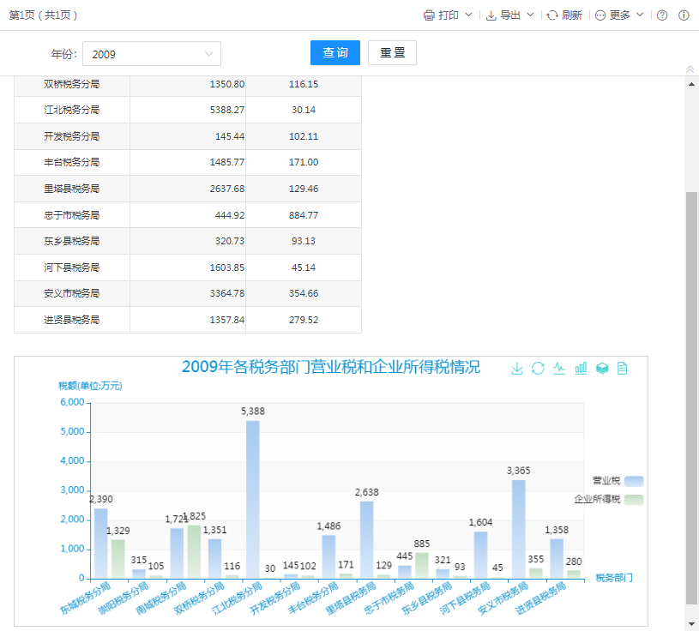
Task: Restore the chart with refresh icon
Action: 538,368
